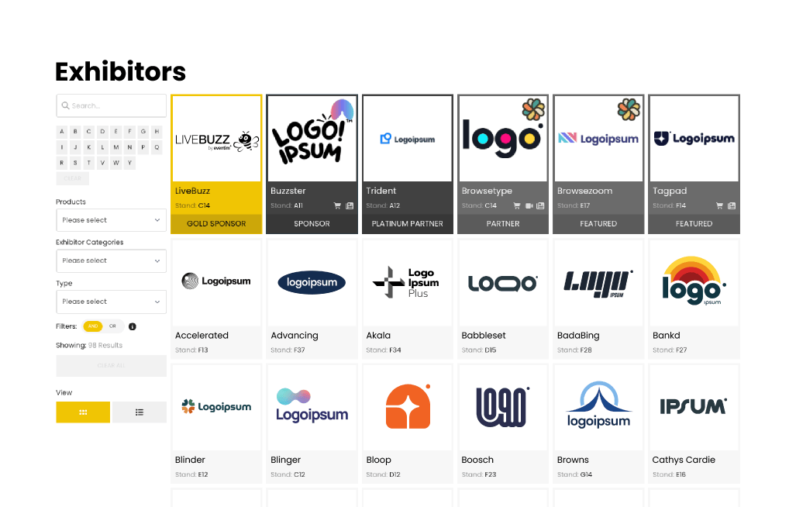
Task: Click the flower badge on Browsezoom
Action: pos(629,109)
